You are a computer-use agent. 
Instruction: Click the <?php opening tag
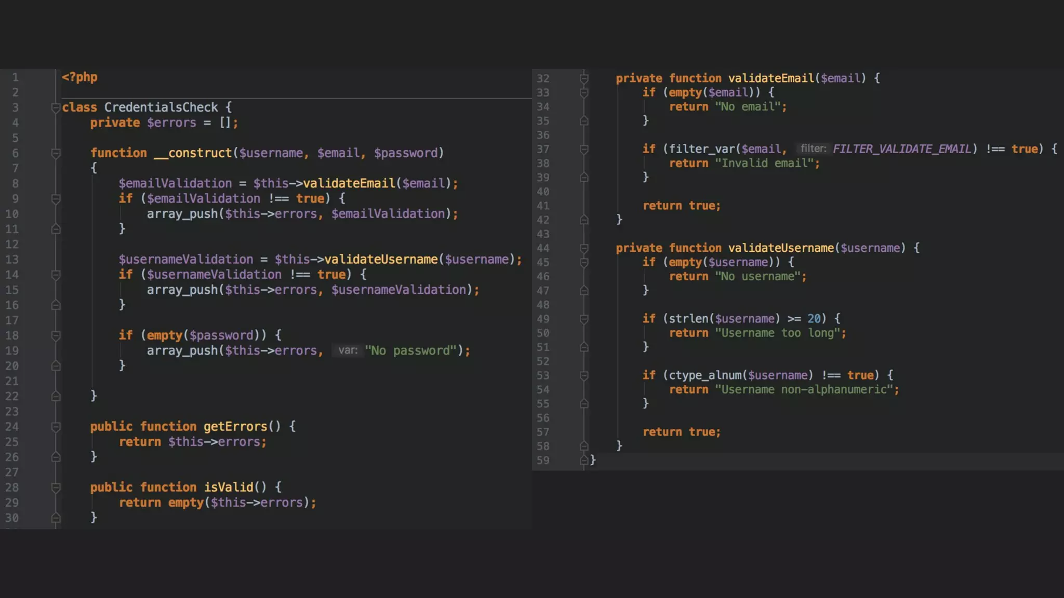[79, 77]
